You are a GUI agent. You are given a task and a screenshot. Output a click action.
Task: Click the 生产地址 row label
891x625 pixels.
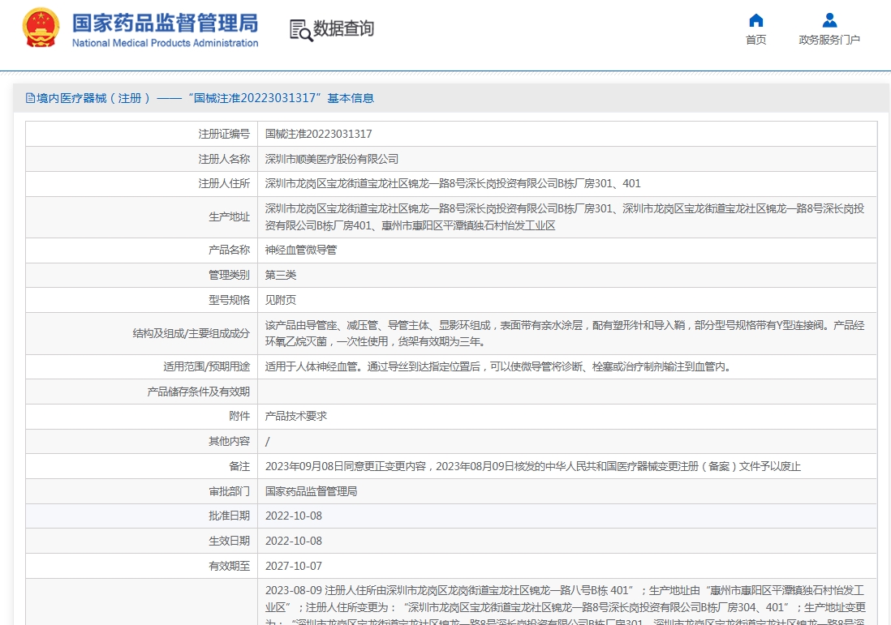tap(229, 217)
